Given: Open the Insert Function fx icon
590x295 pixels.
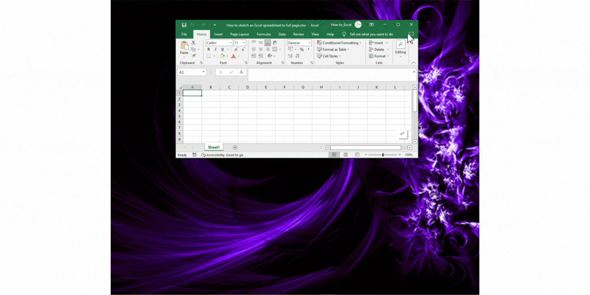Looking at the screenshot, I should pyautogui.click(x=241, y=72).
